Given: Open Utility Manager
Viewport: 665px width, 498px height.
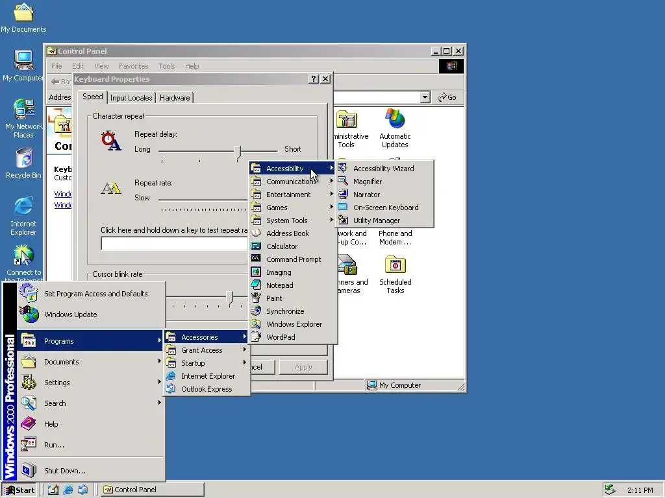Looking at the screenshot, I should tap(384, 220).
